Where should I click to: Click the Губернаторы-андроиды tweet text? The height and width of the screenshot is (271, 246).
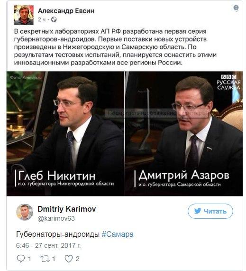(x=58, y=234)
